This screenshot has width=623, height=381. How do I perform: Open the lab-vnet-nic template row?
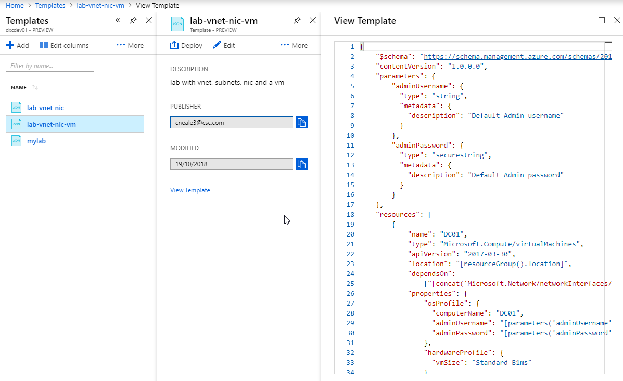tap(75, 108)
